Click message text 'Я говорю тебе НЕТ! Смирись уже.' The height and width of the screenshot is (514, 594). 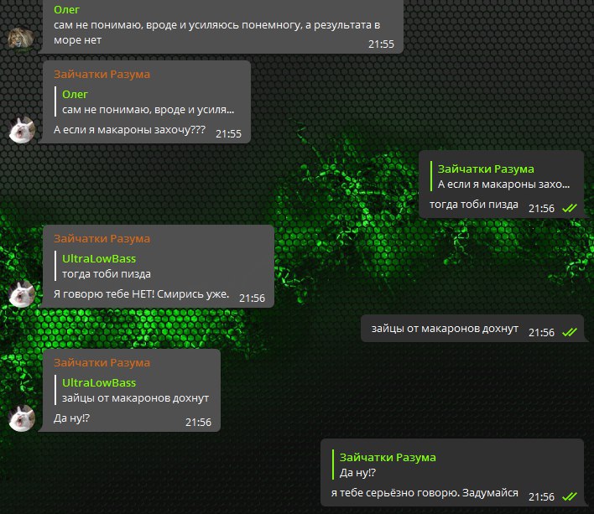[x=141, y=294]
